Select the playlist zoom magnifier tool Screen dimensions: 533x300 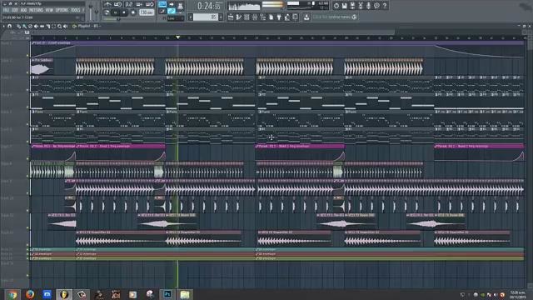click(x=59, y=26)
